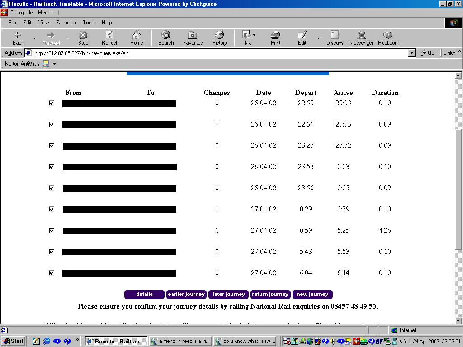Image resolution: width=463 pixels, height=347 pixels.
Task: Toggle checkbox for the 6:04 departure journey
Action: click(x=52, y=273)
